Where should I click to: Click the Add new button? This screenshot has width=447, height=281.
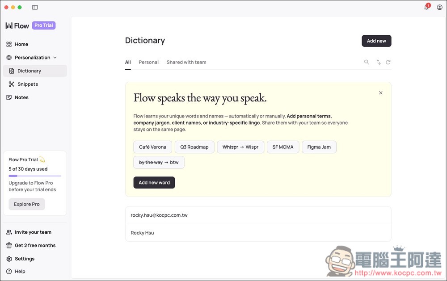[x=376, y=41]
